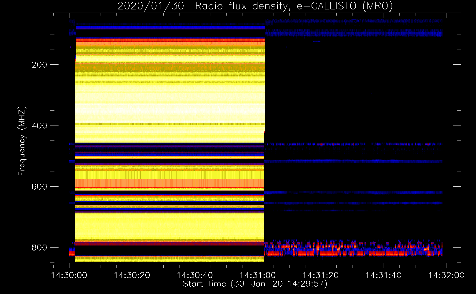
Task: Click the plot title 'Radio flux density, e-CALLISTO (MRO)'
Action: coord(294,6)
